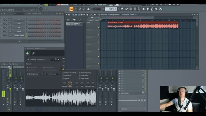Enable Remove DC offset option
This screenshot has height=116, width=206.
(69, 73)
